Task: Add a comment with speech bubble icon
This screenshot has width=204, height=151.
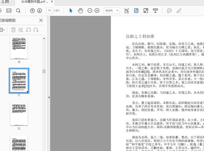Action: [x=169, y=11]
